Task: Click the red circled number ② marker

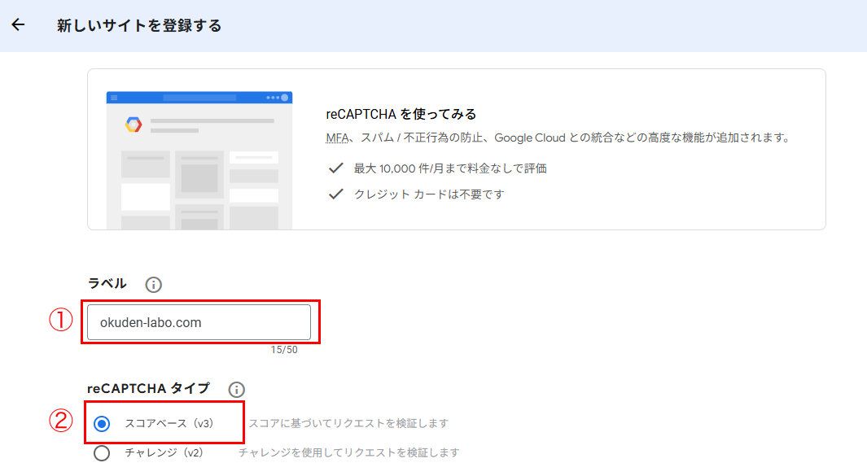Action: tap(62, 422)
